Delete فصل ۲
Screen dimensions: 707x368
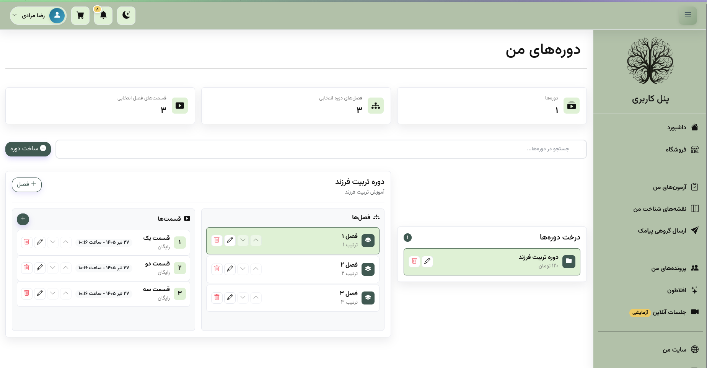217,269
